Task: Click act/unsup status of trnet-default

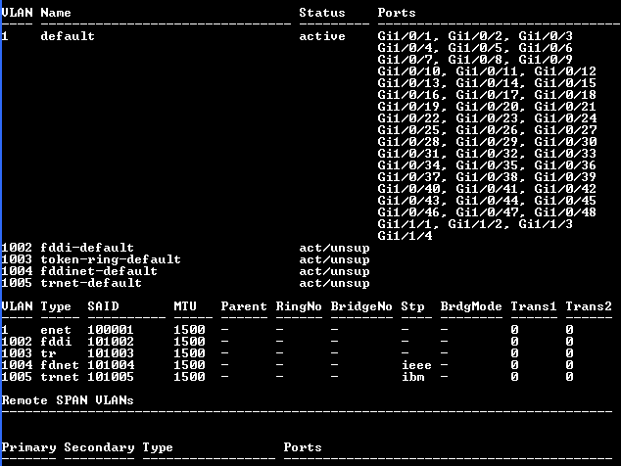Action: 335,284
